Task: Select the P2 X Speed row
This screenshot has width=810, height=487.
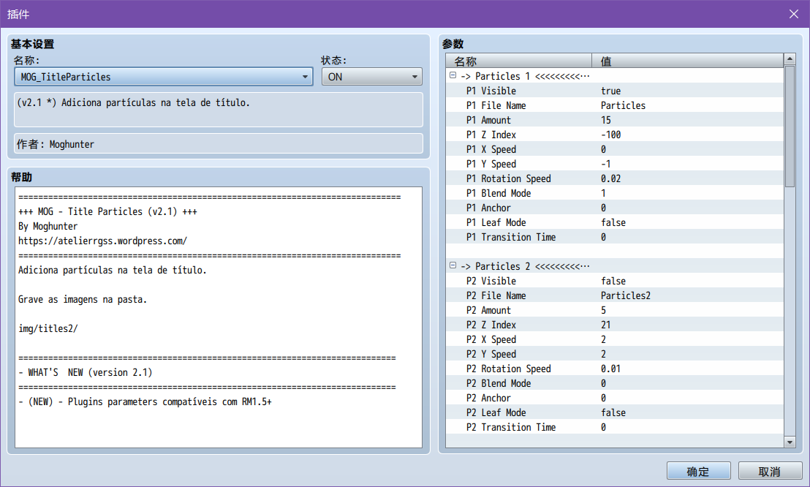Action: click(x=615, y=339)
